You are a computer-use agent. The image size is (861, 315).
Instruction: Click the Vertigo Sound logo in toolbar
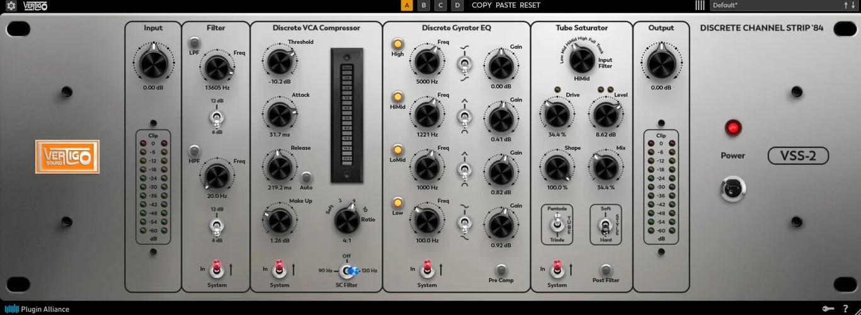click(x=35, y=6)
